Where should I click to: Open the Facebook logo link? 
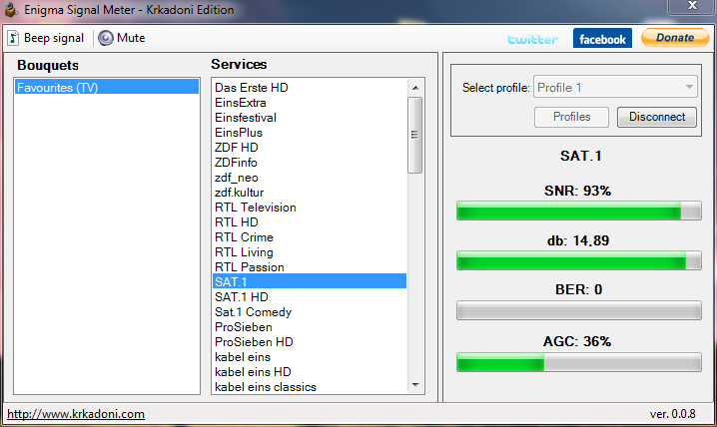pos(602,38)
